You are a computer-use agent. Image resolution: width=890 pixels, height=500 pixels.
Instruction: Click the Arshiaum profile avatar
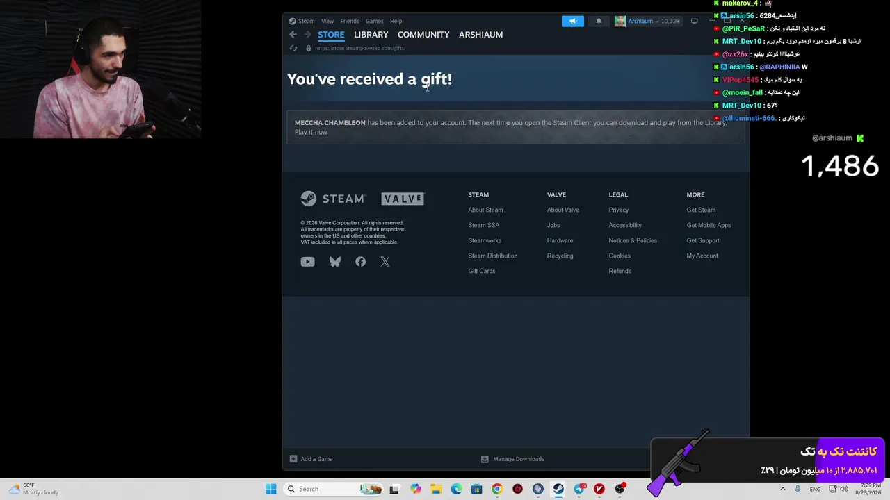(620, 21)
